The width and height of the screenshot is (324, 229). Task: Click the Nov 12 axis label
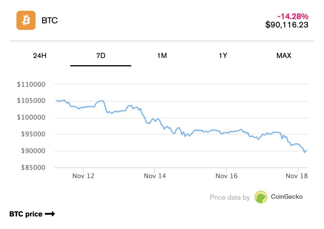83,176
